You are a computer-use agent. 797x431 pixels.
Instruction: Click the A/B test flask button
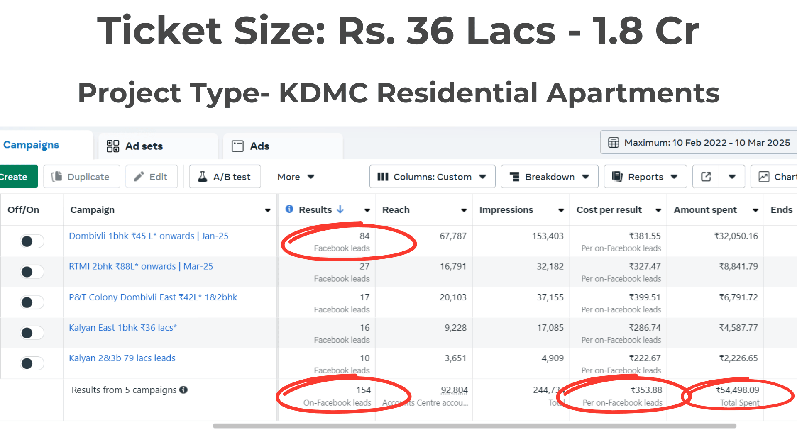[x=225, y=177]
